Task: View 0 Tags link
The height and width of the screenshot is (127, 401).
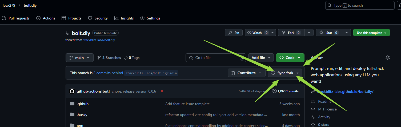Action: point(131,58)
